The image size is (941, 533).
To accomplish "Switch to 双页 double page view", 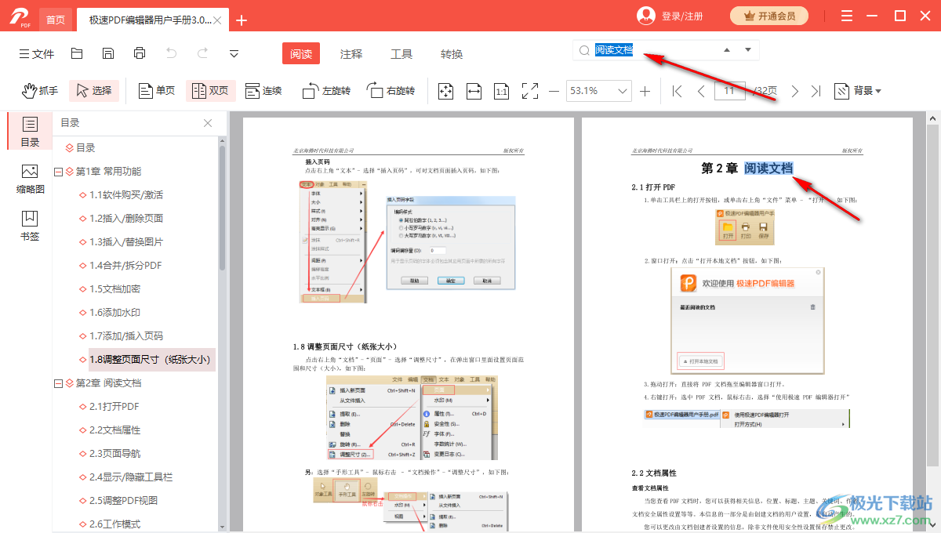I will coord(210,91).
